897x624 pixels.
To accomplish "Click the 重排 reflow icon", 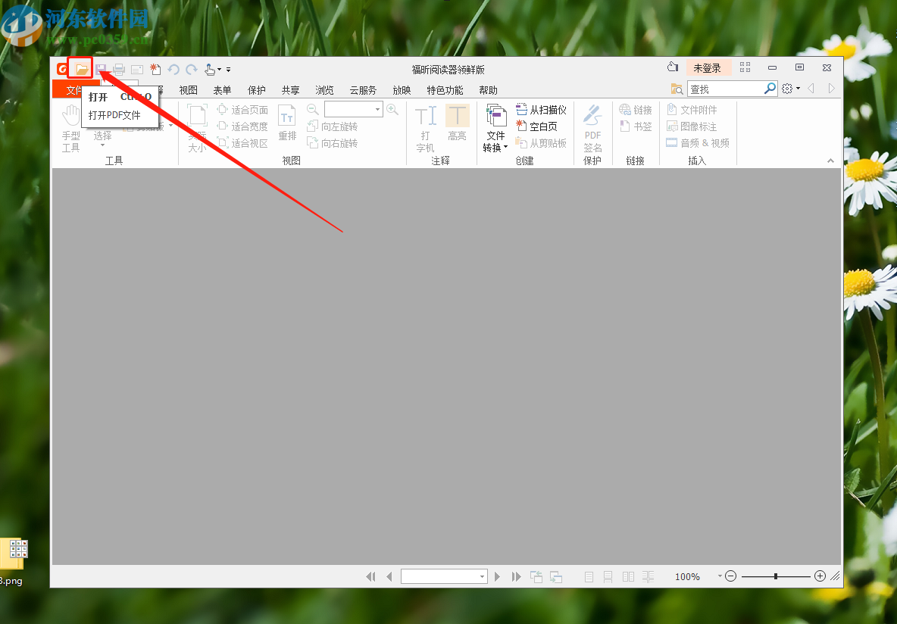I will point(287,123).
